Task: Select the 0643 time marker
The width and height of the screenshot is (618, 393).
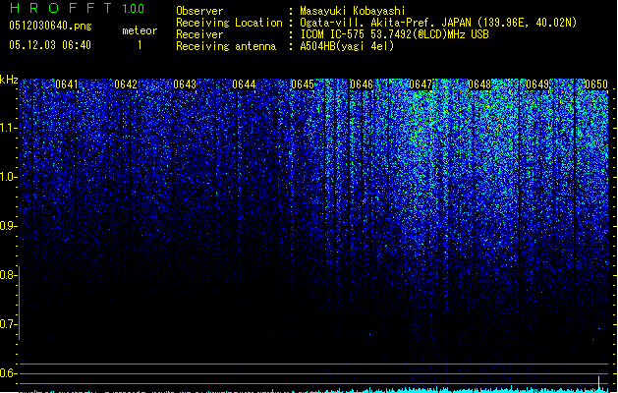Action: (185, 84)
